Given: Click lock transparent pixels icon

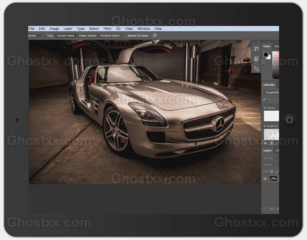Looking at the screenshot, I should click(x=271, y=172).
